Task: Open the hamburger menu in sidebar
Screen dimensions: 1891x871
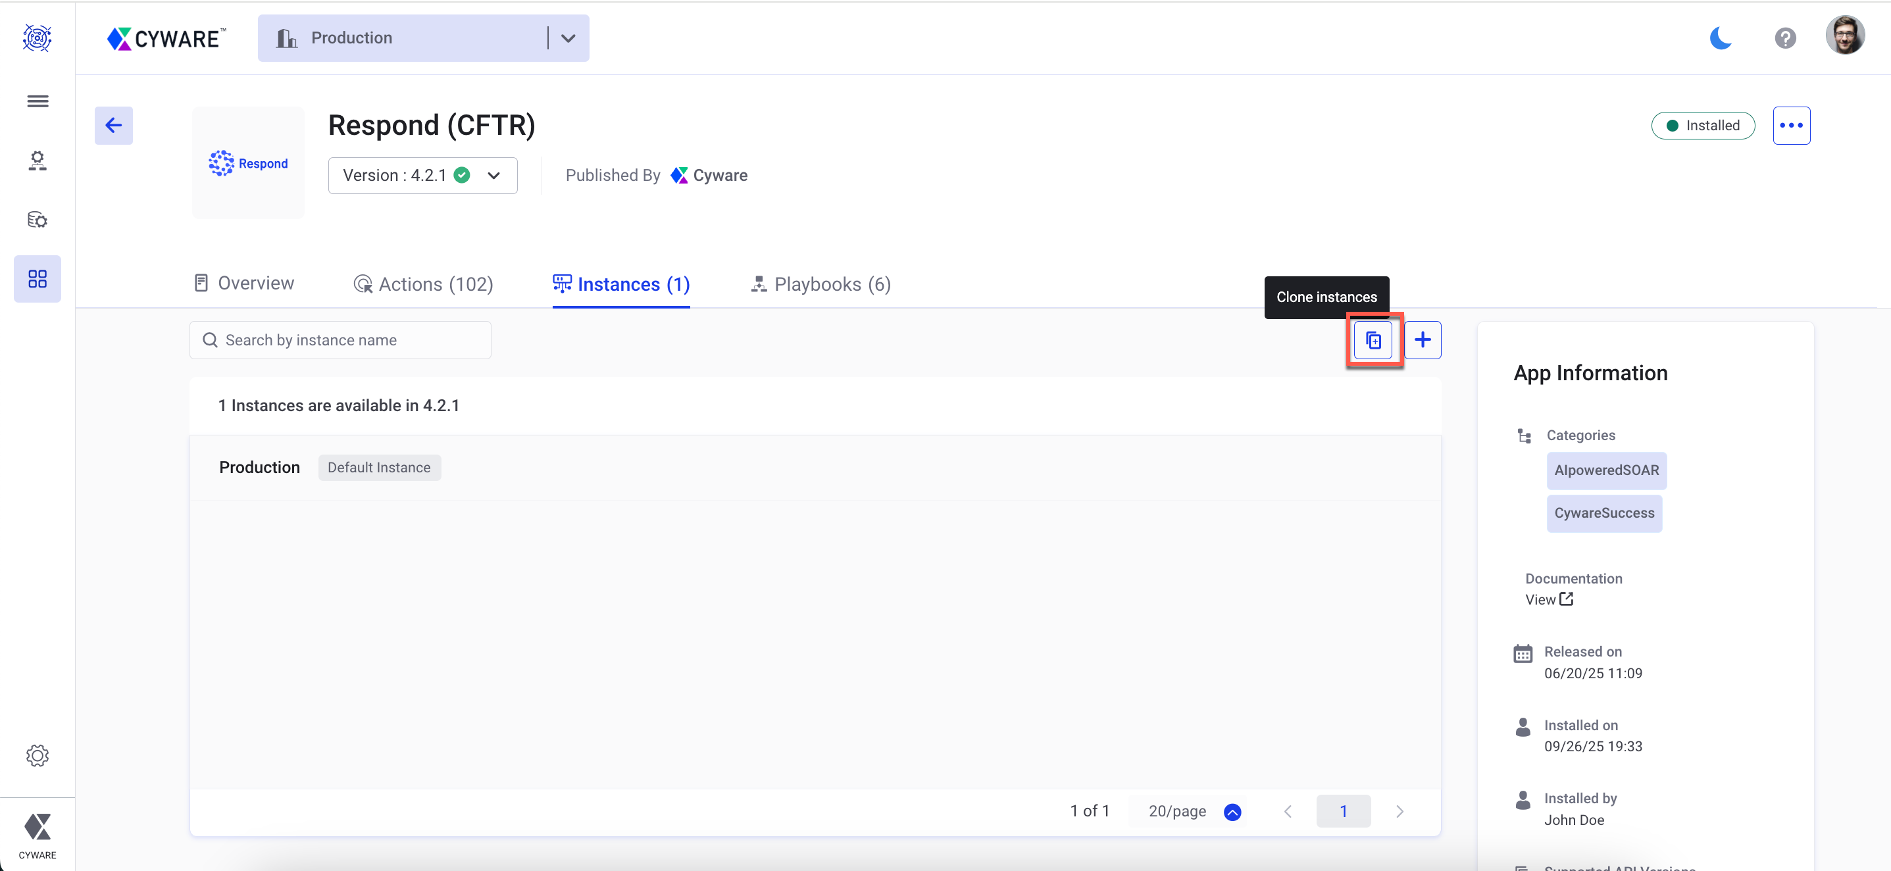Action: [x=38, y=101]
